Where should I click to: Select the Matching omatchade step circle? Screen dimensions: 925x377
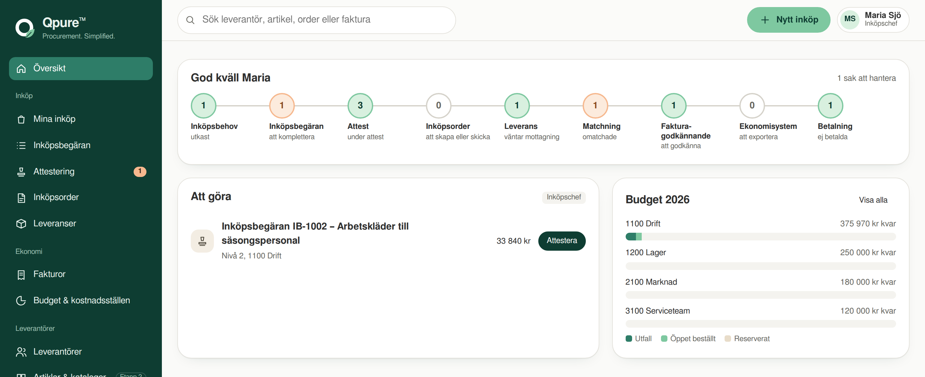595,106
